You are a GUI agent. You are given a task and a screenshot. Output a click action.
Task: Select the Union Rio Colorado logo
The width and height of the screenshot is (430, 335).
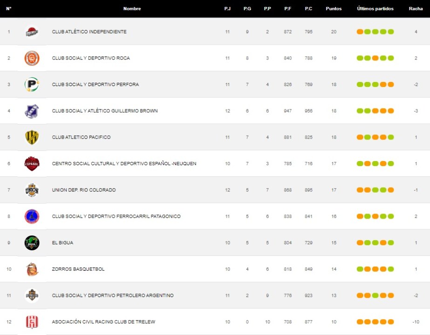(x=32, y=190)
